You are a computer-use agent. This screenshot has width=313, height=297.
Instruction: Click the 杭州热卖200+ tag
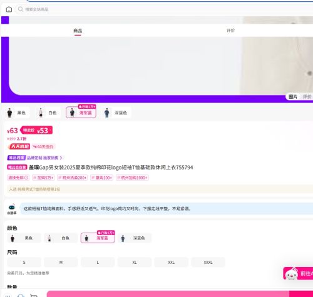73,178
